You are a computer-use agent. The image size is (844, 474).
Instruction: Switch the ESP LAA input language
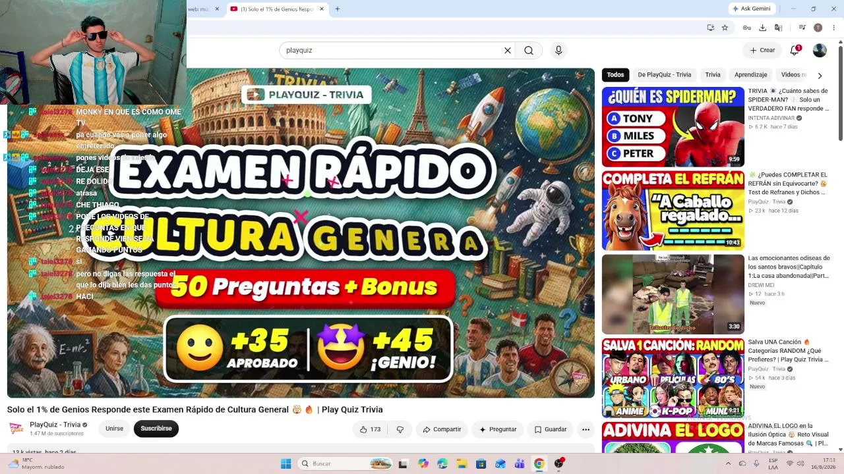click(773, 463)
